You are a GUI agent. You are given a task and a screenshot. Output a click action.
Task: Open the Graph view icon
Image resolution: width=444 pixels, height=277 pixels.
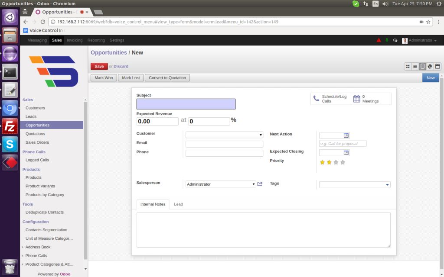click(430, 66)
